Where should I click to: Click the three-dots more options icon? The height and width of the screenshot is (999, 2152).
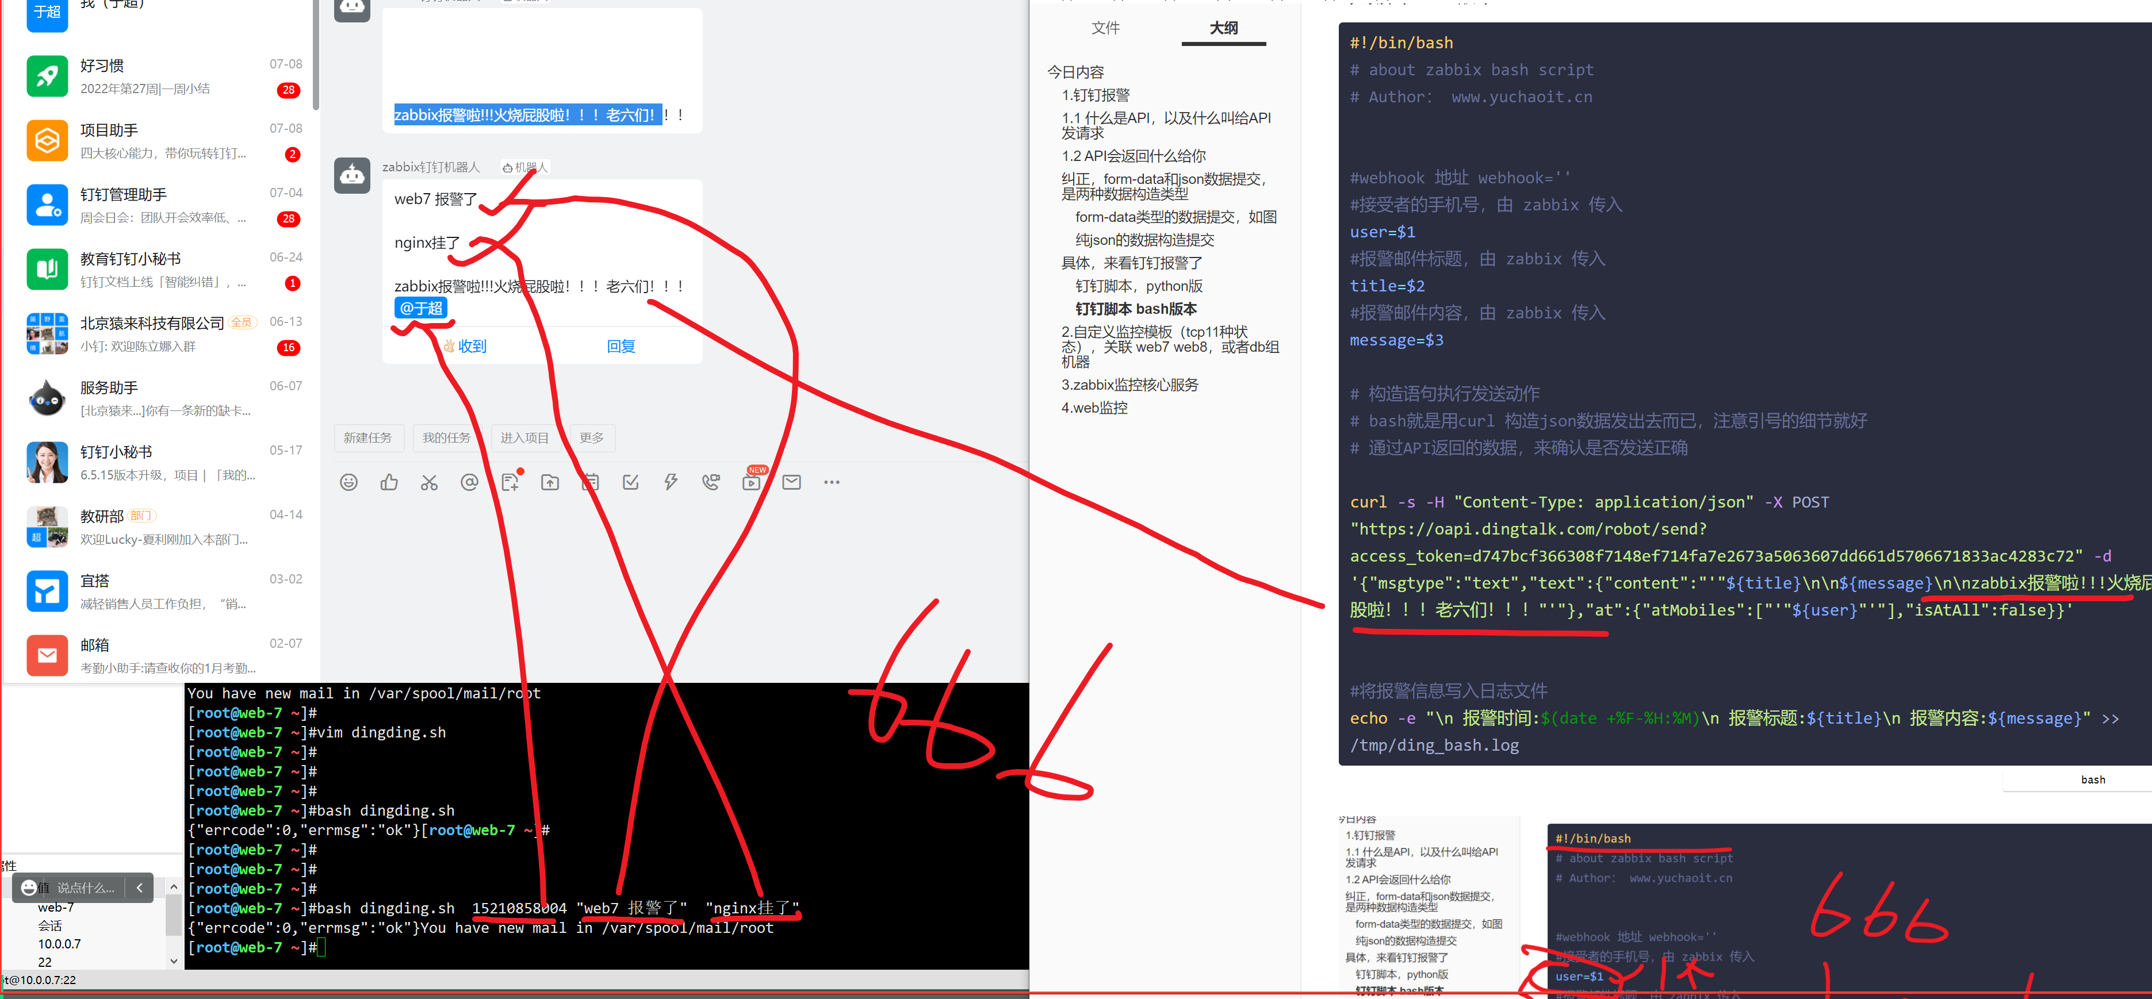coord(831,482)
